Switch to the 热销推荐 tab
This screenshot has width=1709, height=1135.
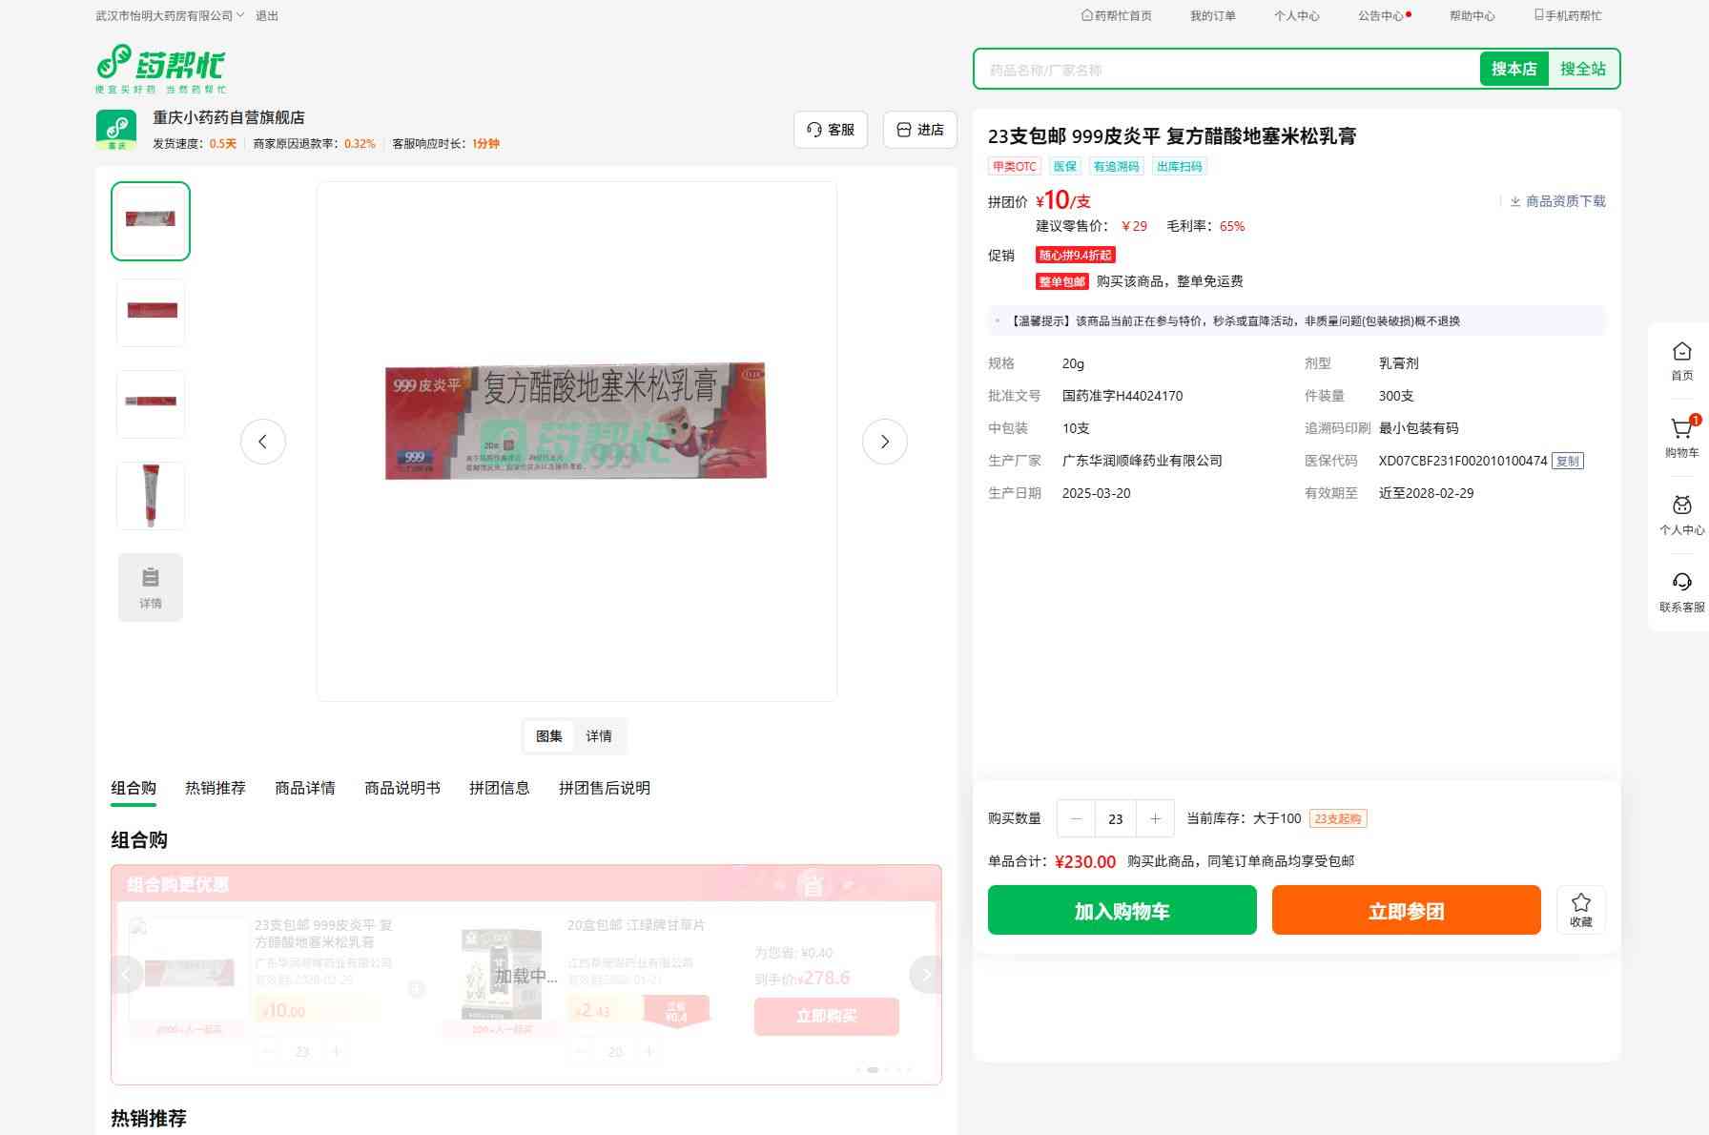click(216, 788)
